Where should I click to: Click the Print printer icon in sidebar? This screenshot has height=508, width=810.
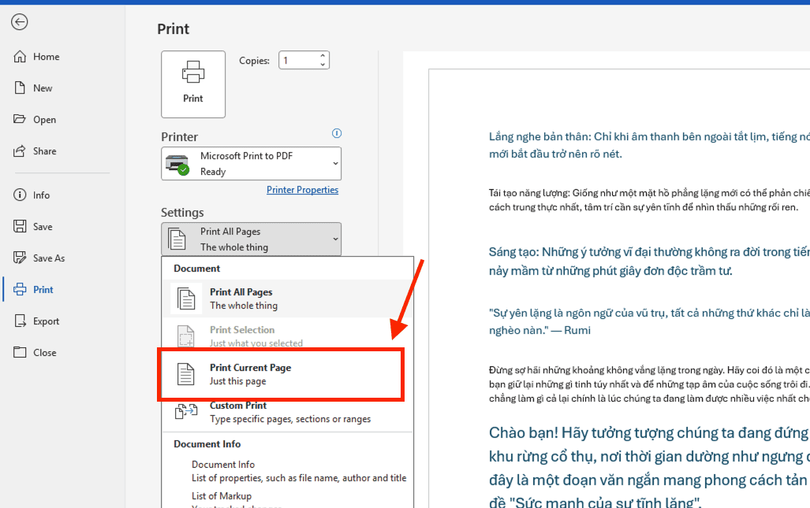(20, 289)
